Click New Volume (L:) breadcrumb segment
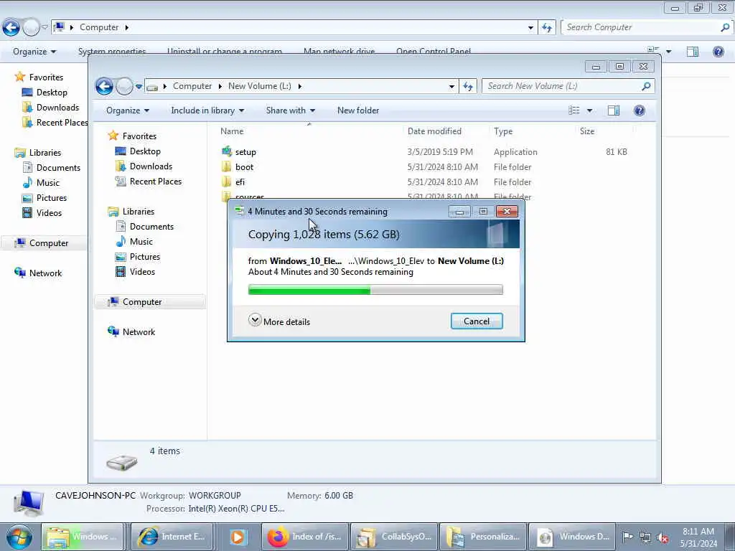The height and width of the screenshot is (551, 735). click(260, 86)
